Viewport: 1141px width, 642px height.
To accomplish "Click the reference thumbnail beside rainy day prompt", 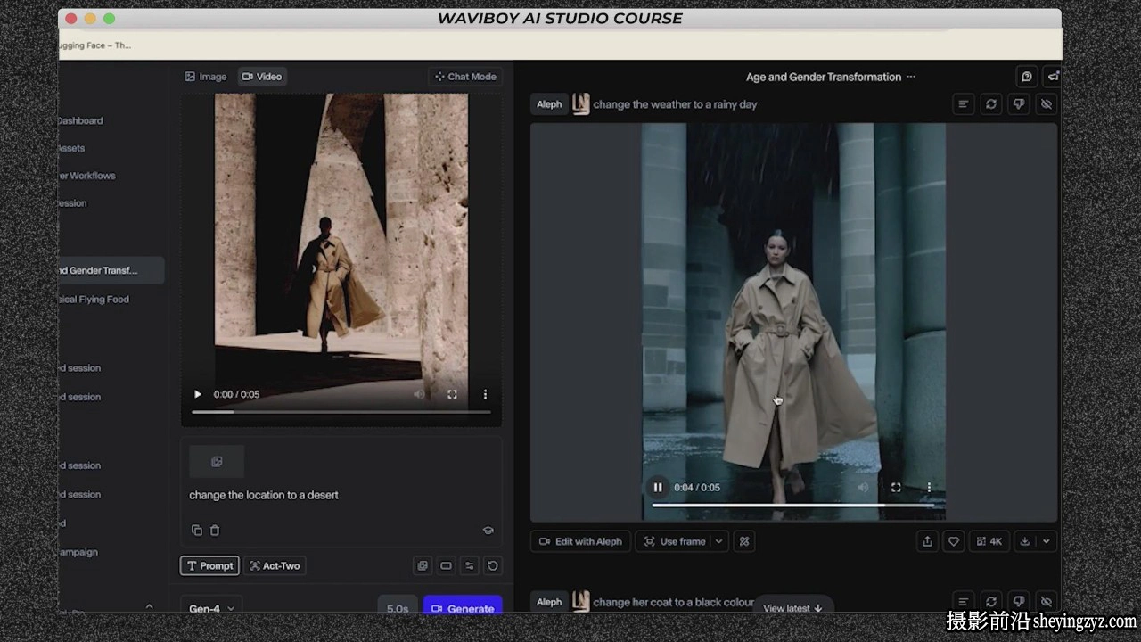I will [581, 104].
